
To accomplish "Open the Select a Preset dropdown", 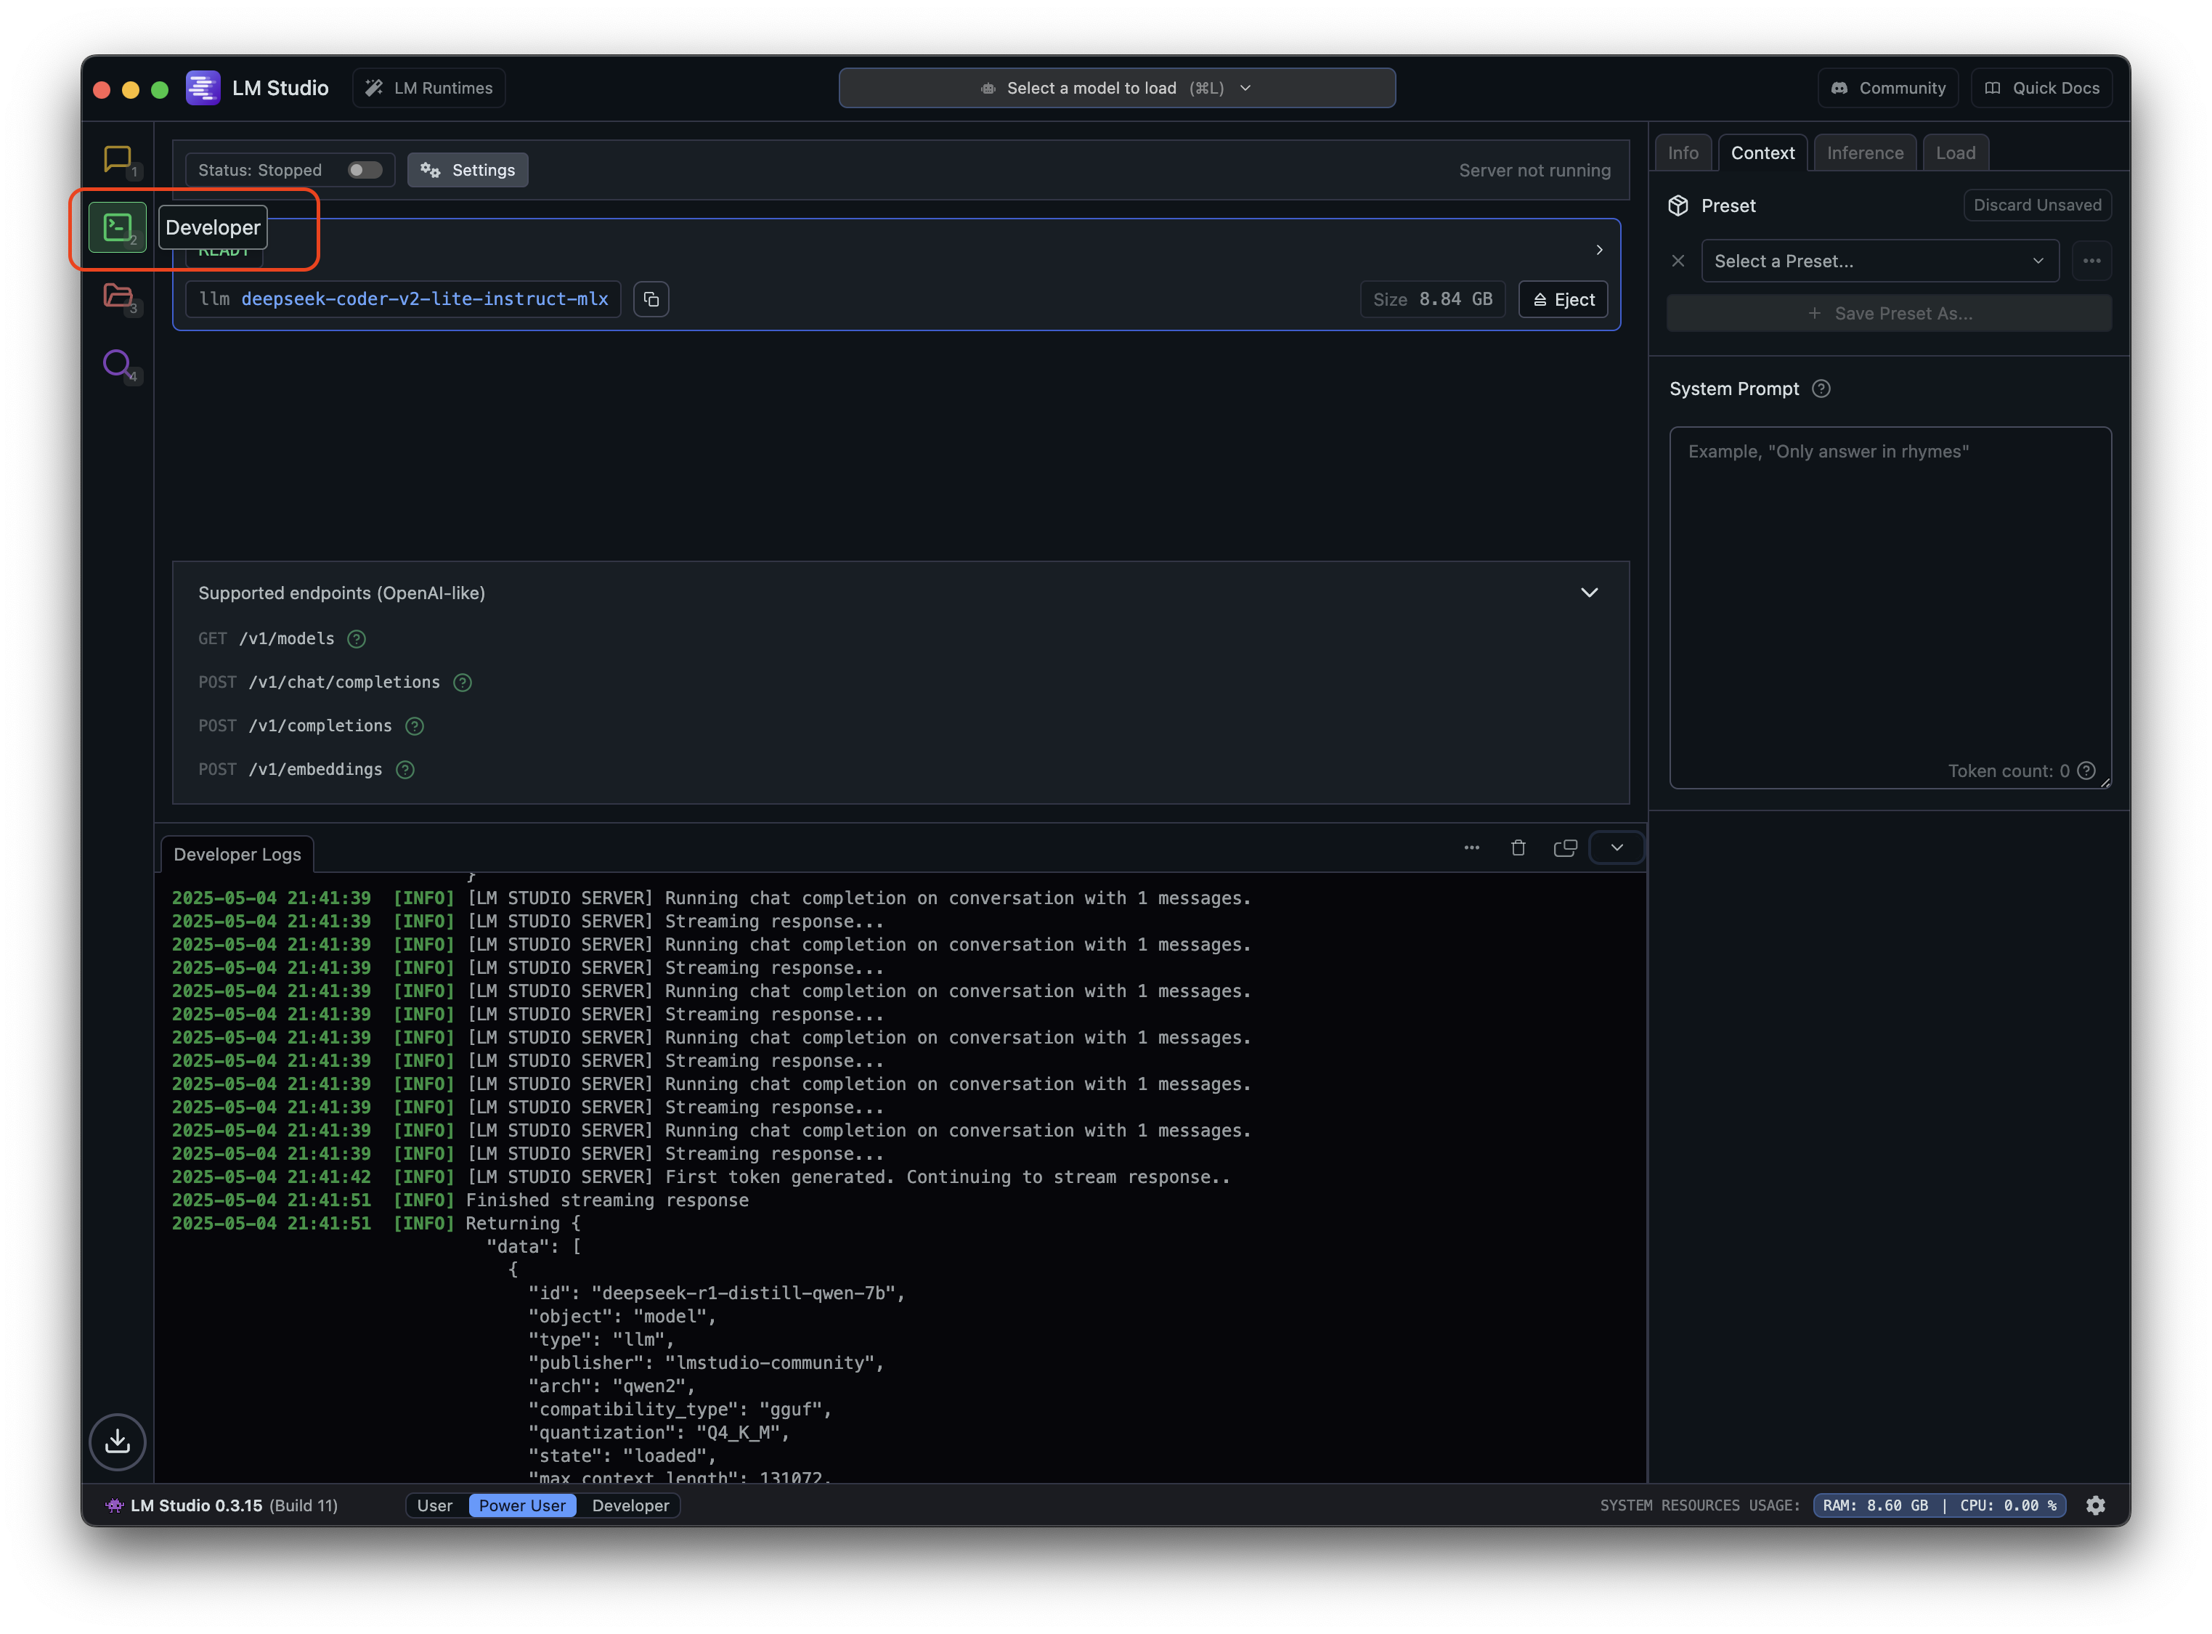I will (1879, 261).
